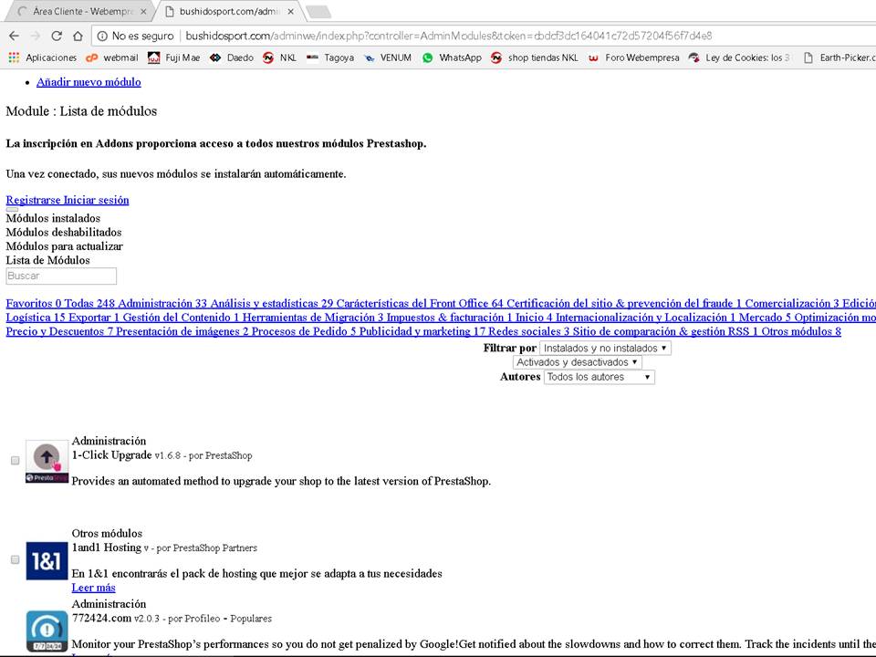This screenshot has width=876, height=657.
Task: Open the 'Exportar 1' category link
Action: click(94, 318)
